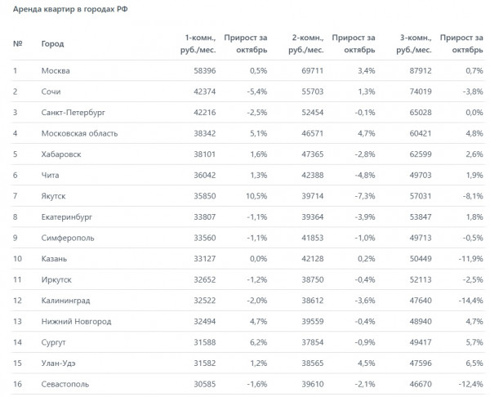This screenshot has width=490, height=397.
Task: Click the Московская область row label
Action: (x=79, y=133)
